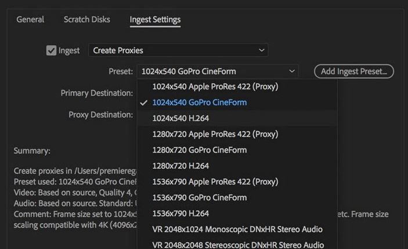The height and width of the screenshot is (249, 408).
Task: Choose 1280x720 Apple ProRes 422 (Proxy) preset
Action: (237, 134)
